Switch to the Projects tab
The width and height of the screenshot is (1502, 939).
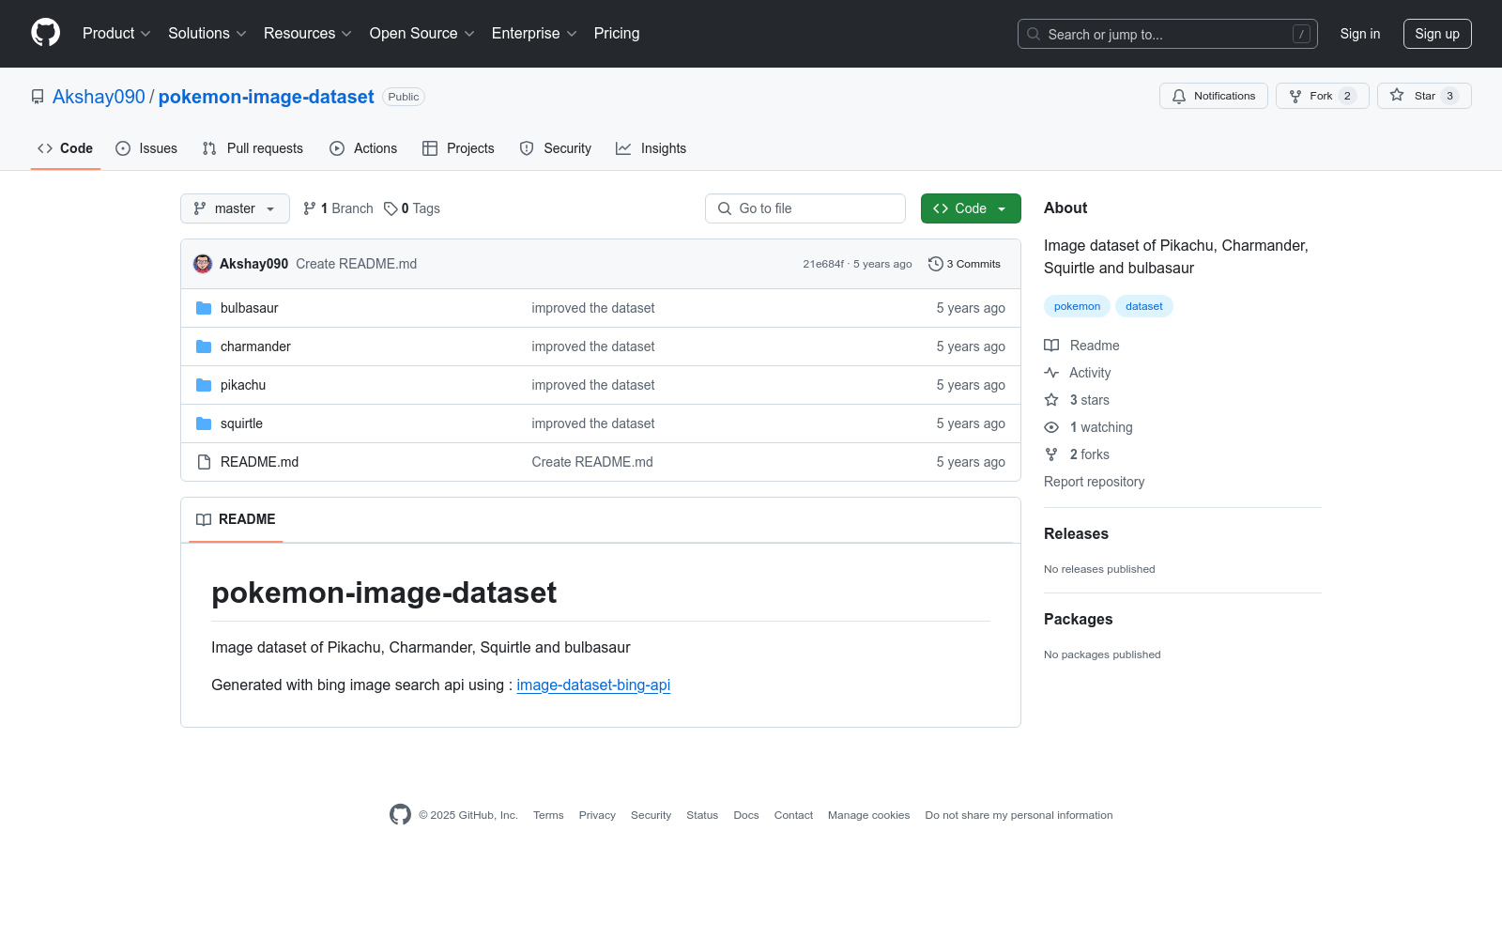coord(458,148)
